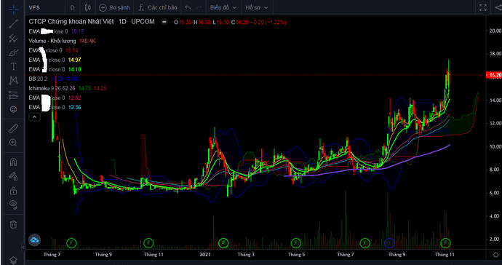Toggle stay-in-drawing-mode pencil lock
The height and width of the screenshot is (265, 502).
[x=13, y=177]
